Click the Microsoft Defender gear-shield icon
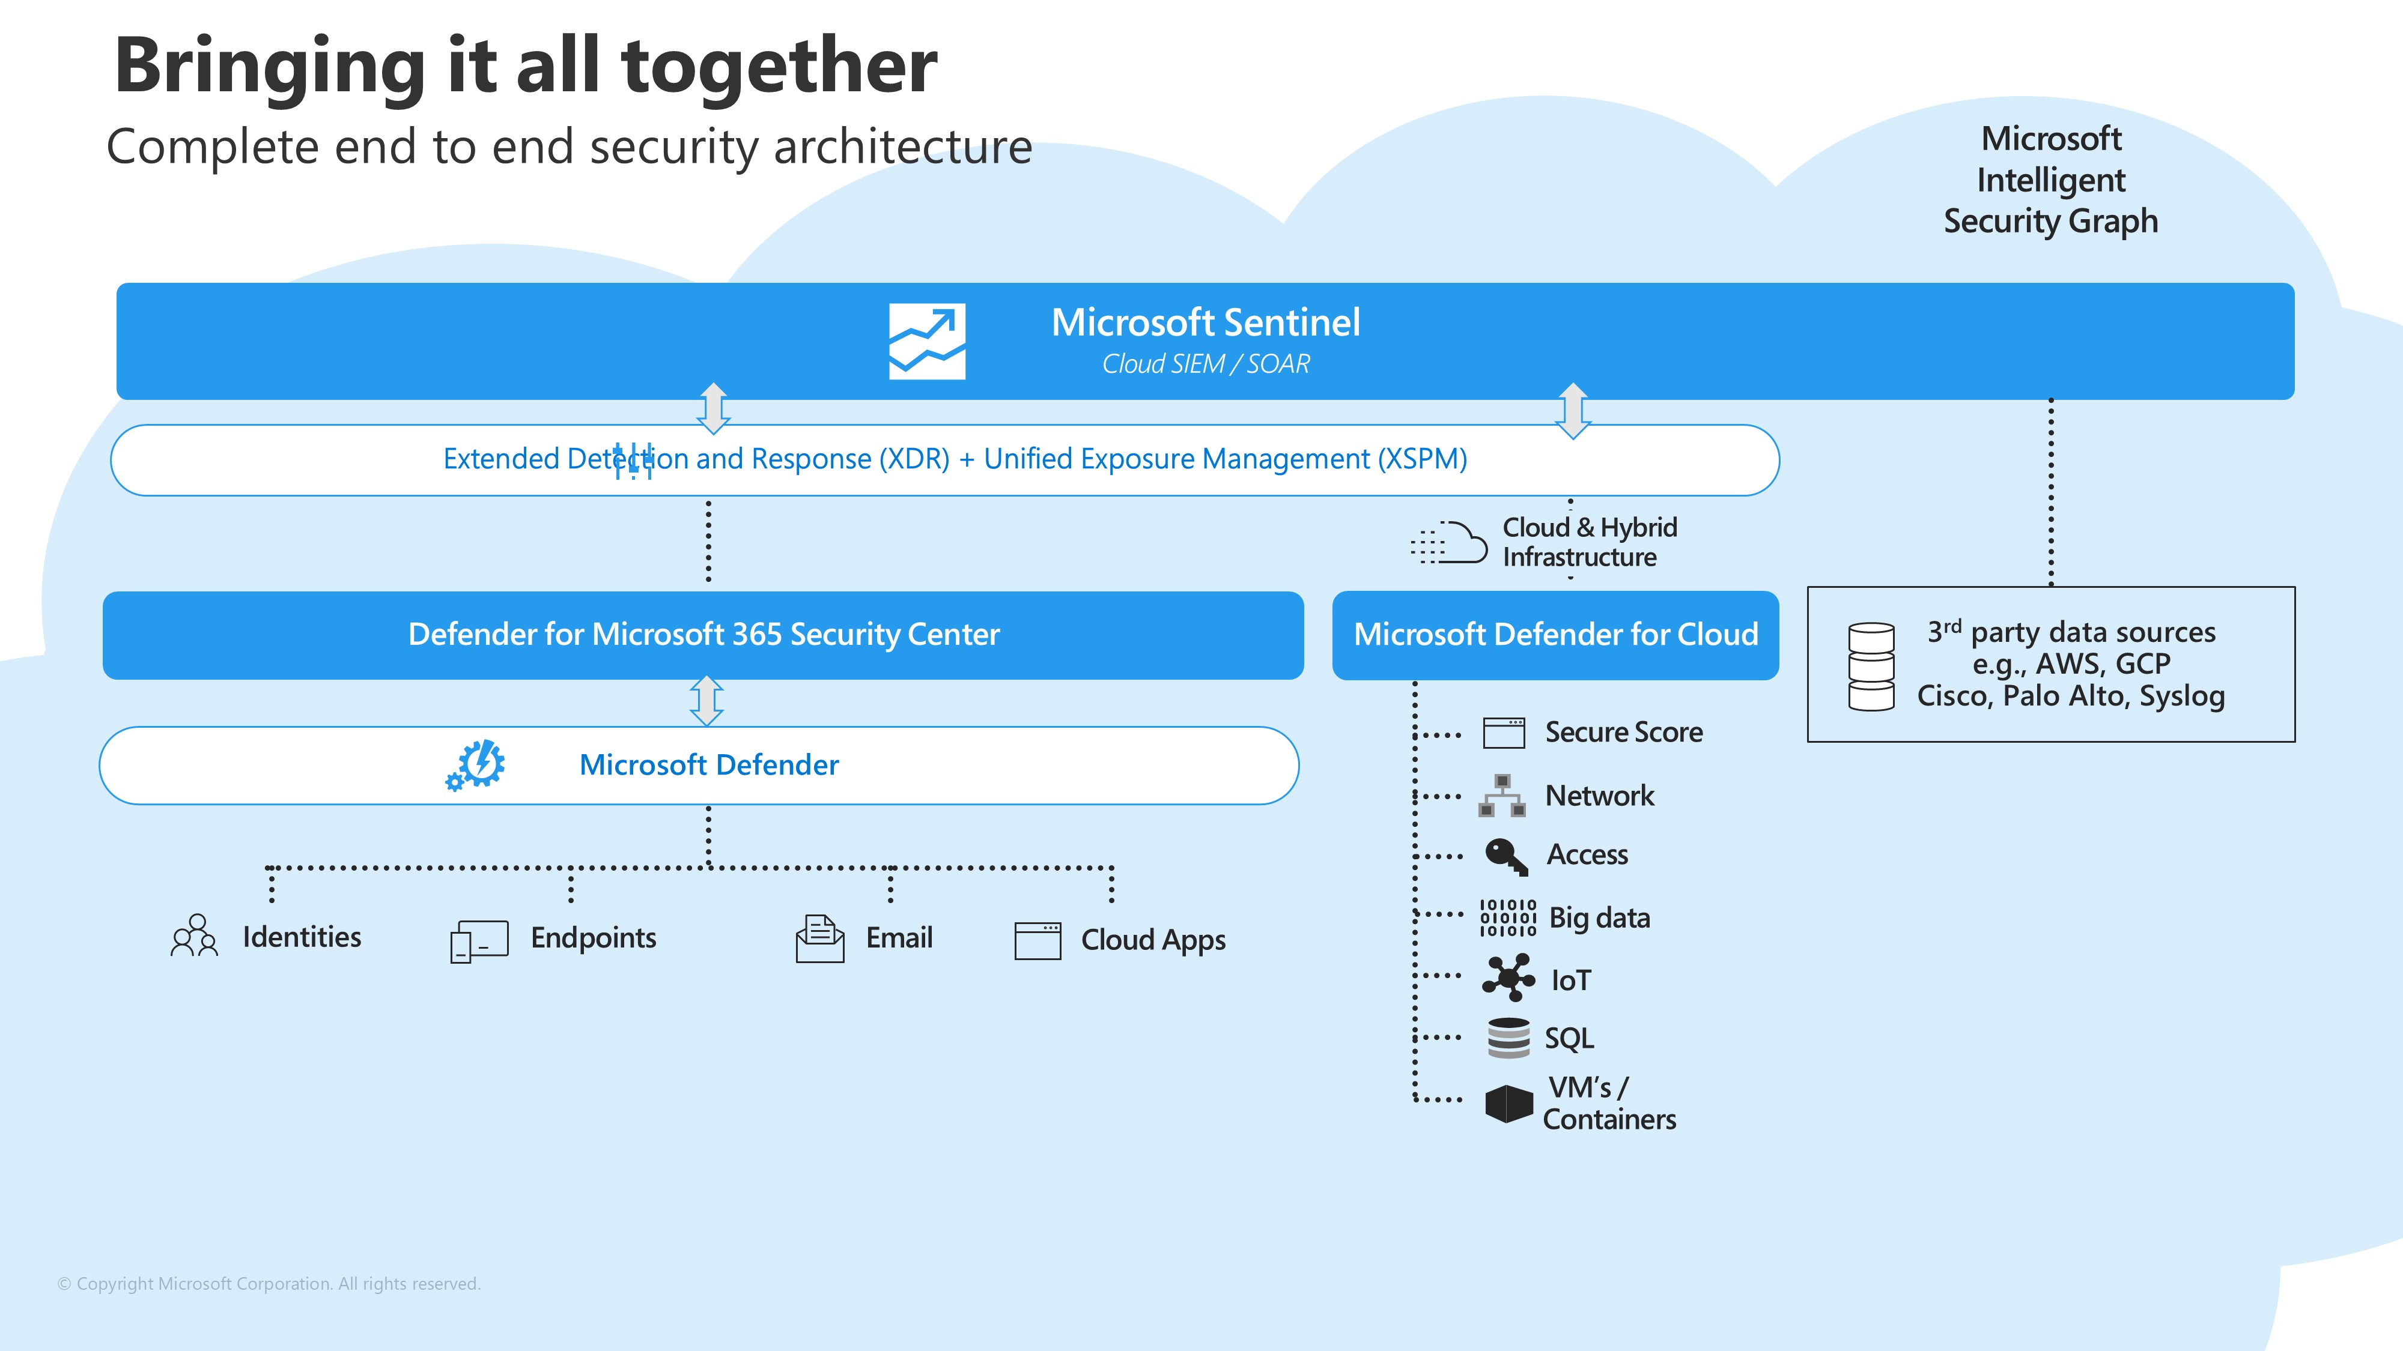Viewport: 2403px width, 1351px height. [476, 766]
